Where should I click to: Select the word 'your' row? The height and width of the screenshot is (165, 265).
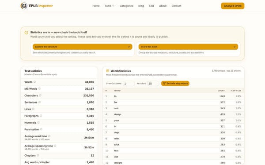pos(173,121)
